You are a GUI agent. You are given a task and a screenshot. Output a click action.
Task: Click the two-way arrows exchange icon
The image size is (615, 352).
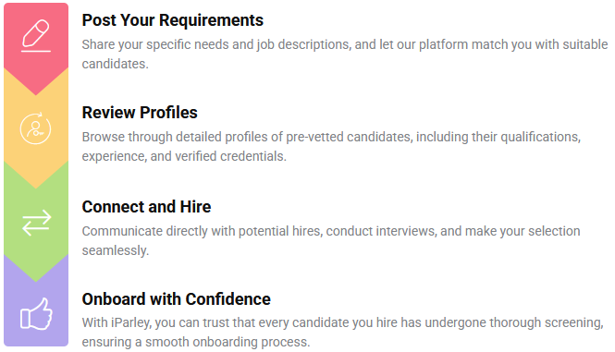[x=36, y=223]
